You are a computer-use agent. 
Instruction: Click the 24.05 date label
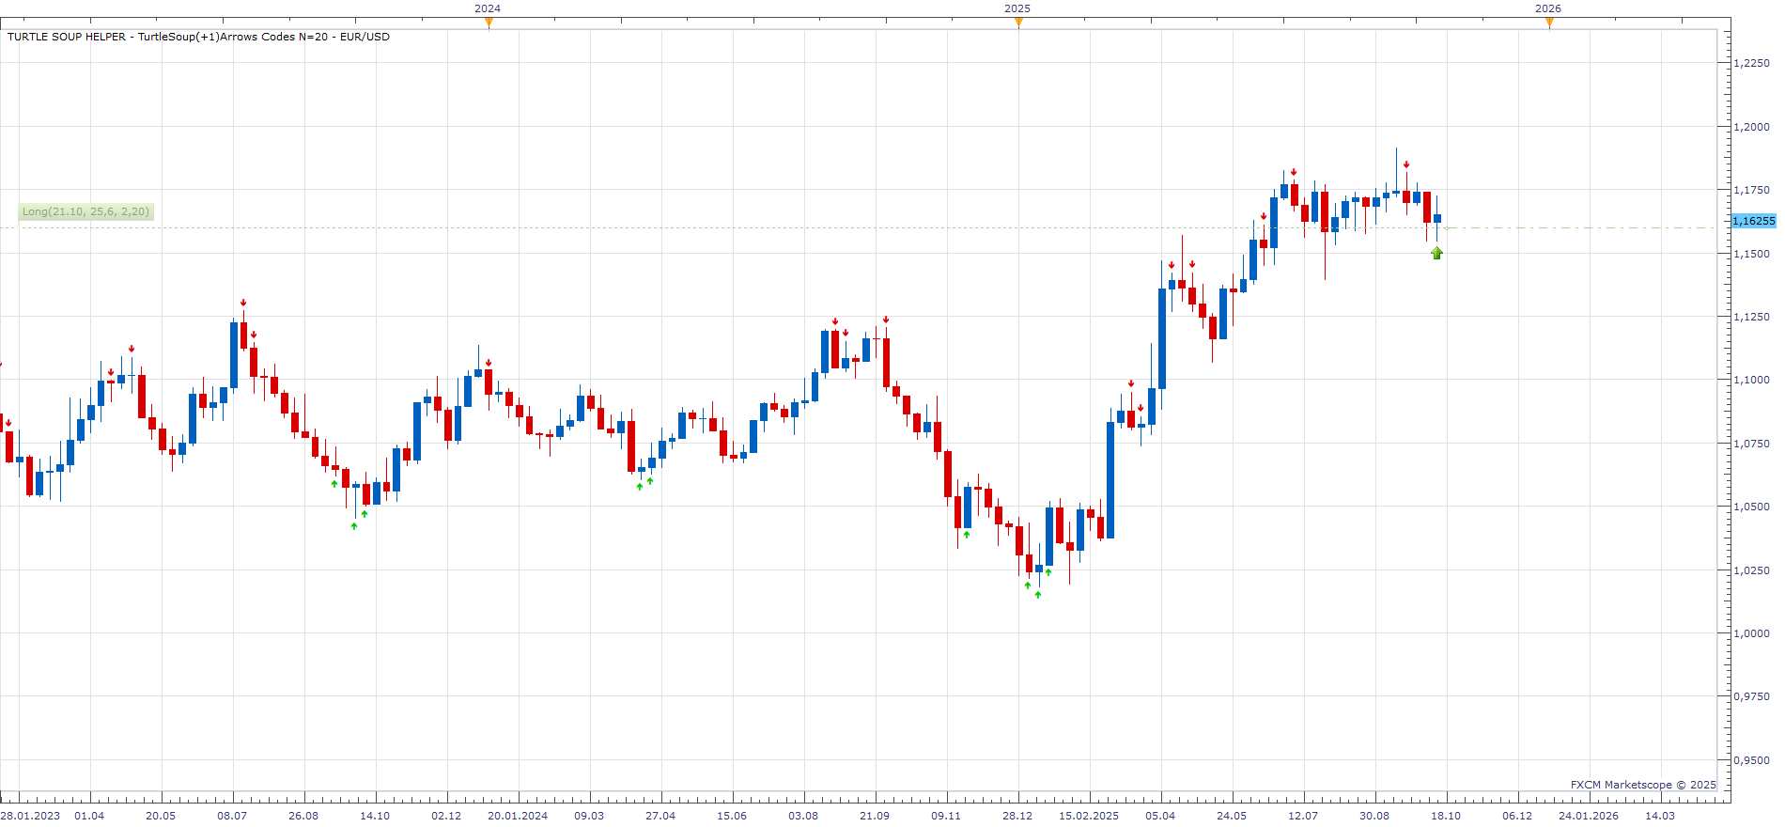click(1232, 816)
